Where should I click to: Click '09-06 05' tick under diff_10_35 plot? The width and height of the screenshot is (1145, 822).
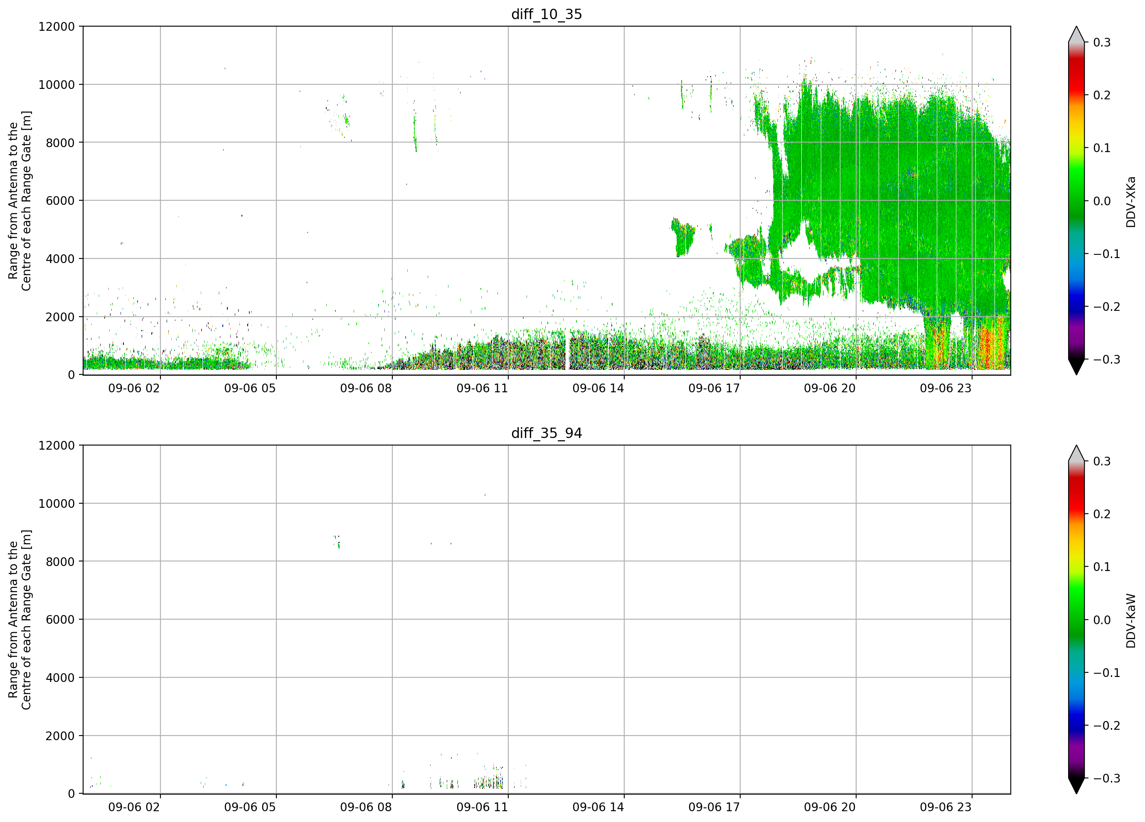click(x=250, y=388)
